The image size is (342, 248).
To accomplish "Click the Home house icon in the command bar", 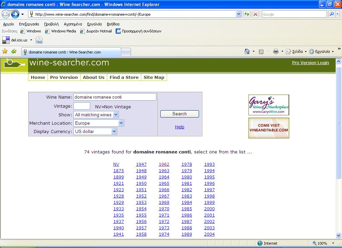I will [247, 51].
